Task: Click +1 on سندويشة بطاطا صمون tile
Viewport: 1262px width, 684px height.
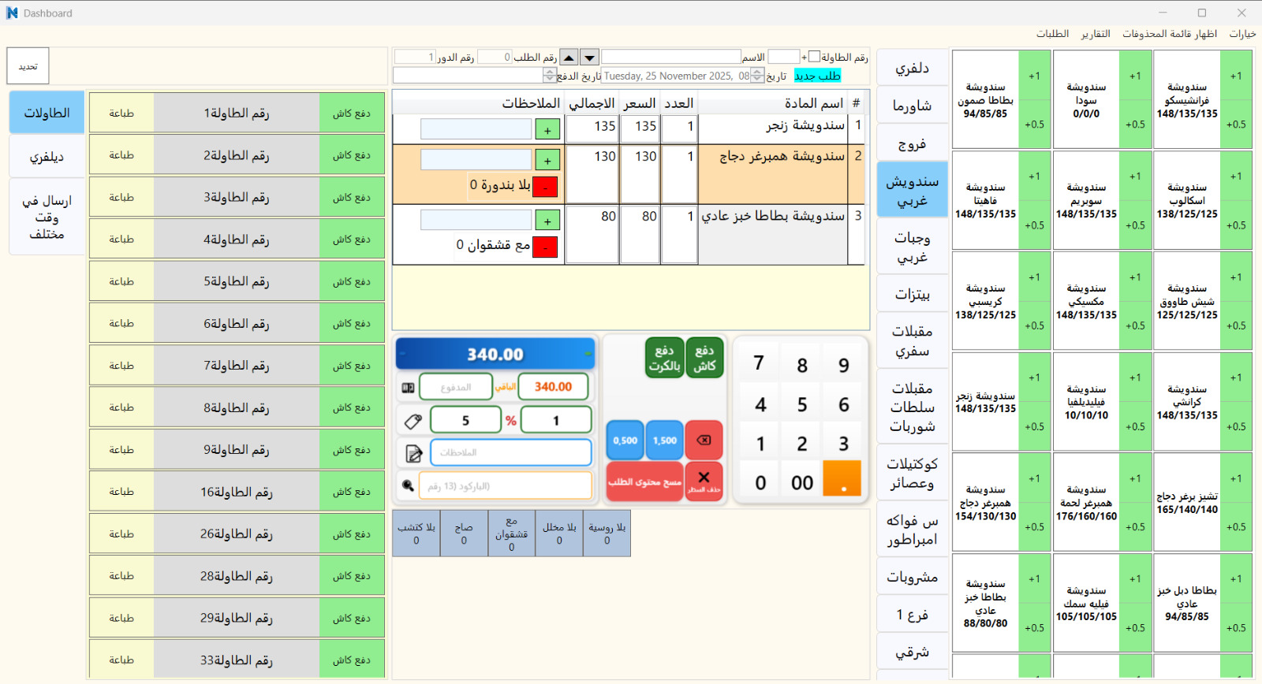Action: click(1034, 76)
